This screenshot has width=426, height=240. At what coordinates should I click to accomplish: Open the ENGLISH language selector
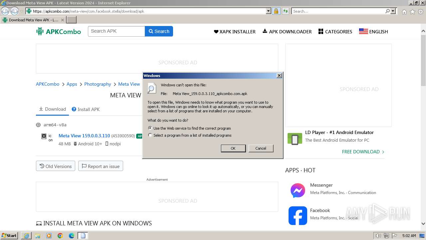(x=373, y=32)
